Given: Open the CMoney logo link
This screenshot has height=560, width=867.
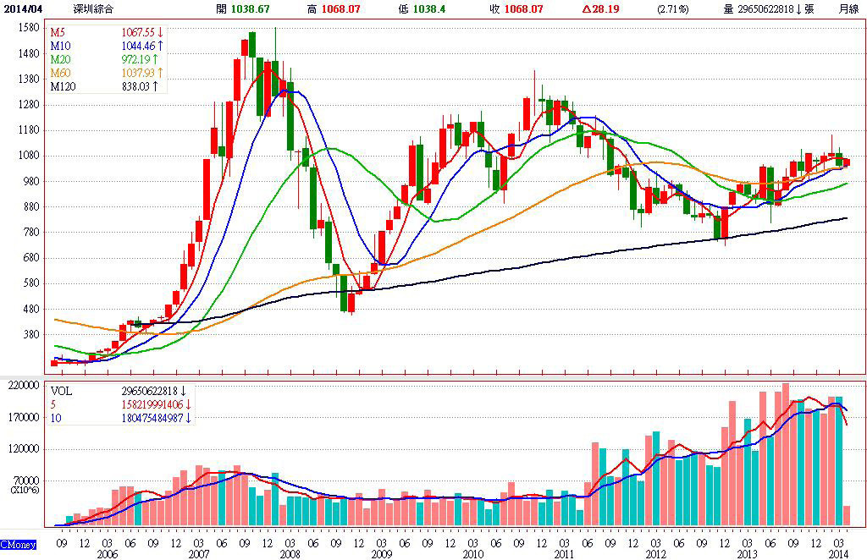Looking at the screenshot, I should coord(19,545).
